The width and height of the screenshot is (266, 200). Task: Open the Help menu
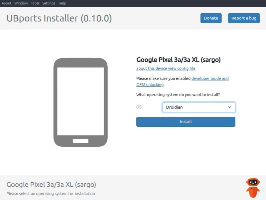[62, 3]
